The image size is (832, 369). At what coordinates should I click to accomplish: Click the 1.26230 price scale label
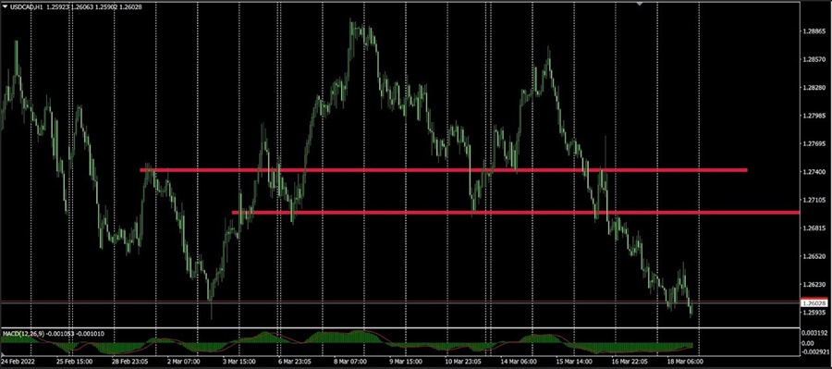point(814,285)
